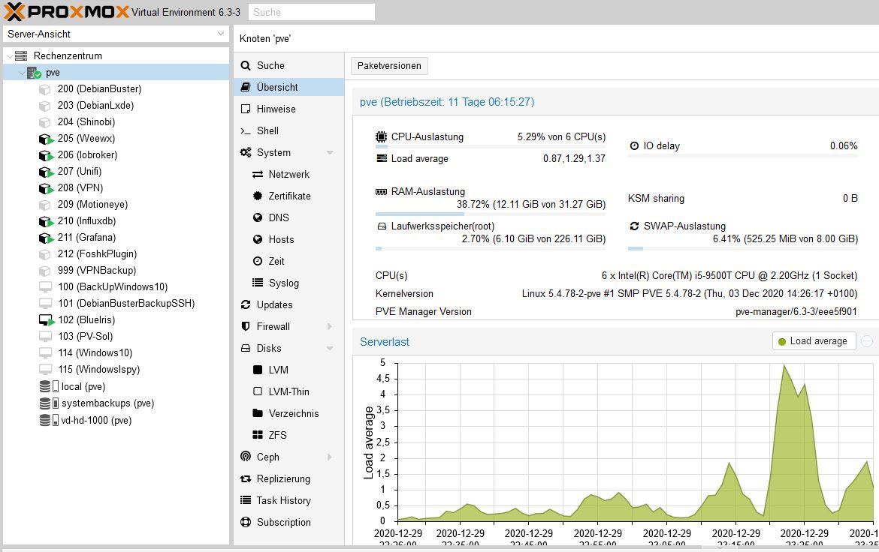Click running container icon for 206 (Iobroker)

click(x=46, y=155)
